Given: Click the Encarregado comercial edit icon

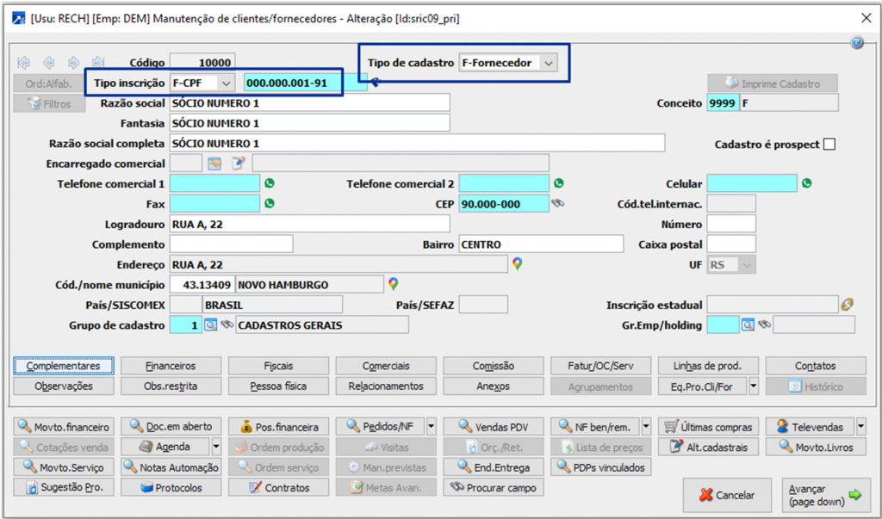Looking at the screenshot, I should [239, 164].
